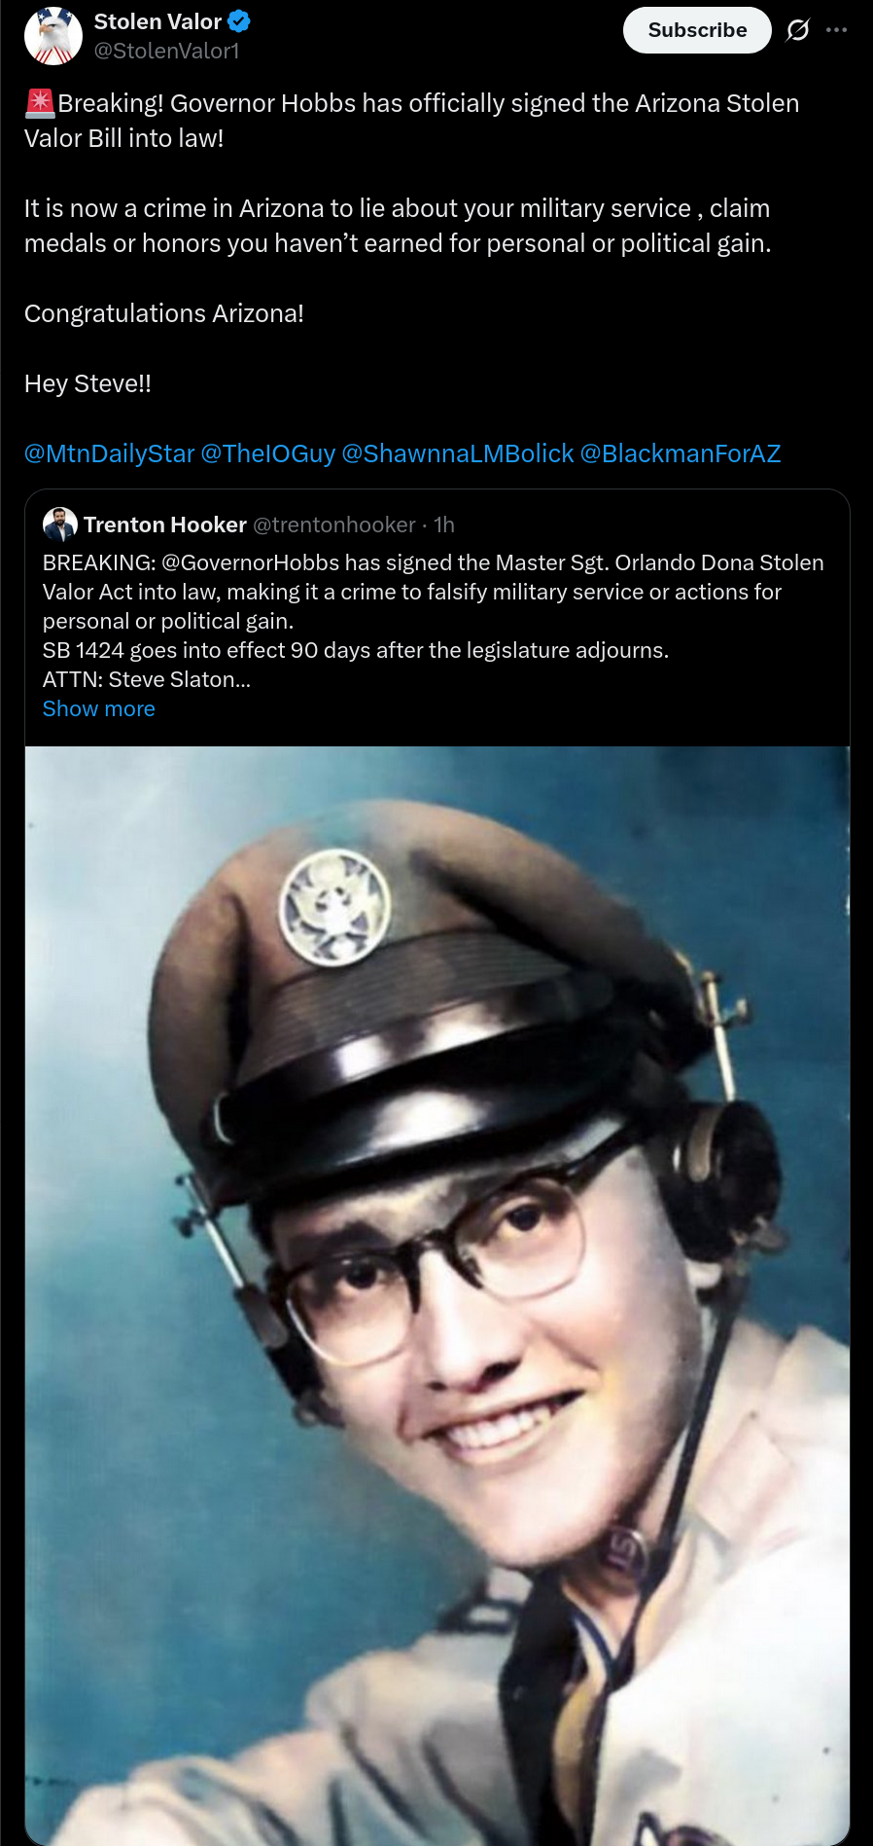Visit @BlackmanForAZ profile mention
The width and height of the screenshot is (873, 1846).
pyautogui.click(x=681, y=453)
